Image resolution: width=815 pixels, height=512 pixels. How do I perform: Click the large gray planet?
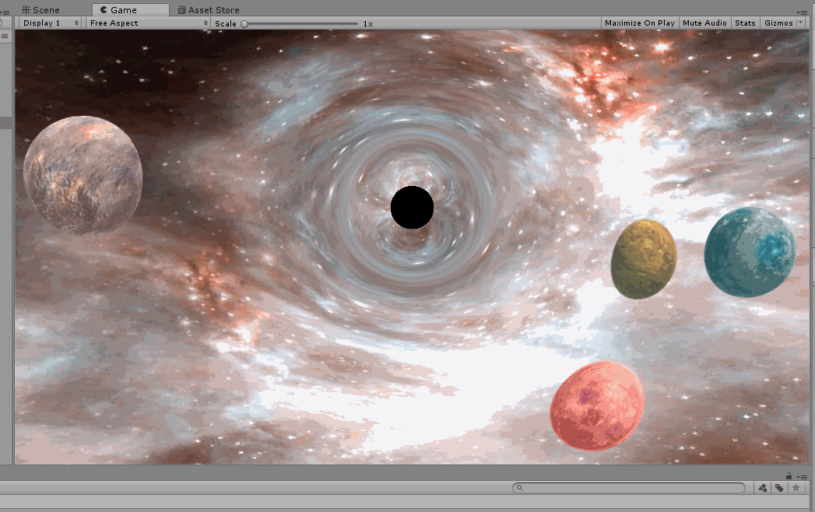coord(83,175)
